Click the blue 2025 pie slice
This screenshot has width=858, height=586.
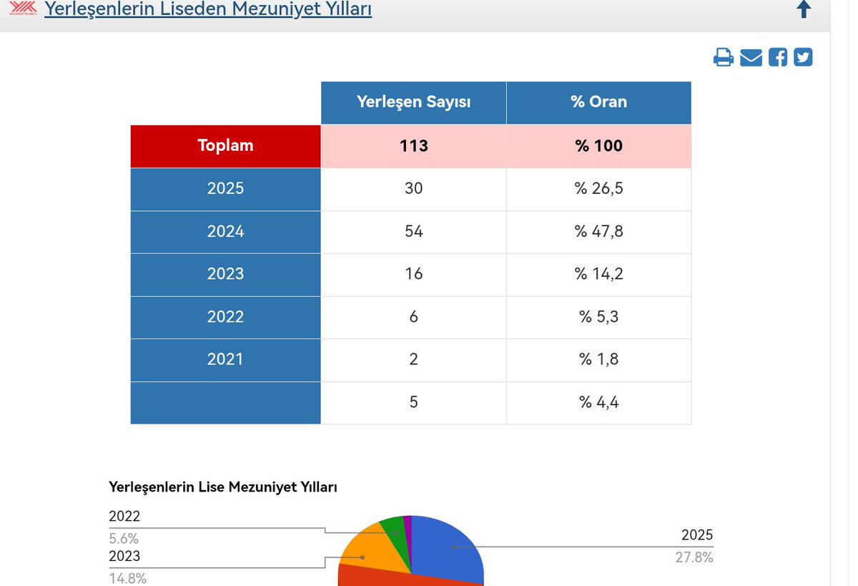click(447, 550)
